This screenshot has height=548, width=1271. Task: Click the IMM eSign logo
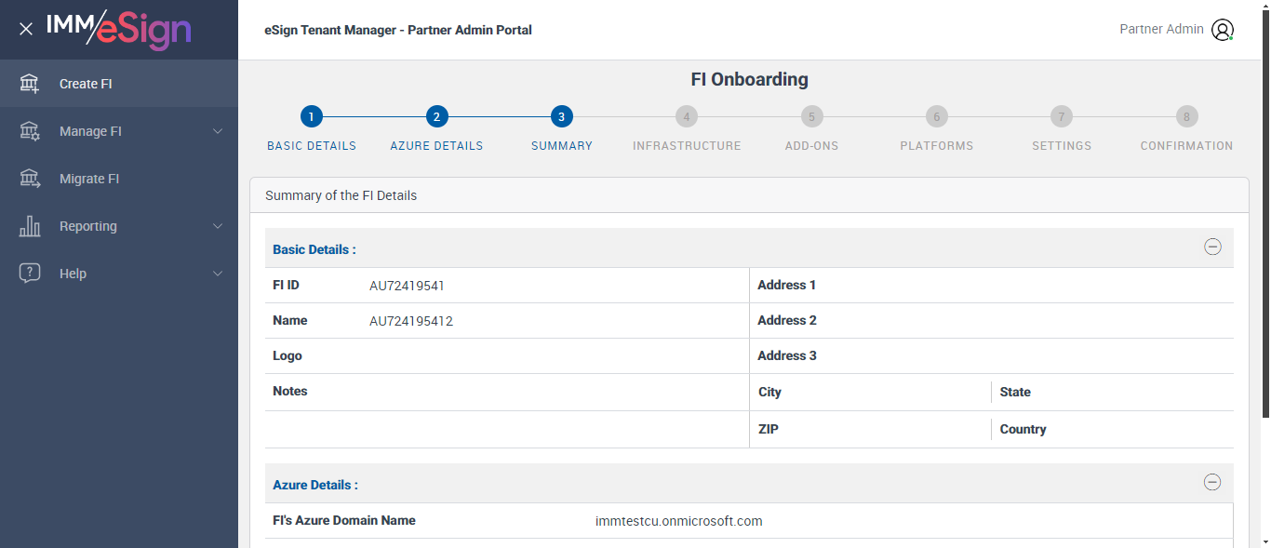(119, 29)
